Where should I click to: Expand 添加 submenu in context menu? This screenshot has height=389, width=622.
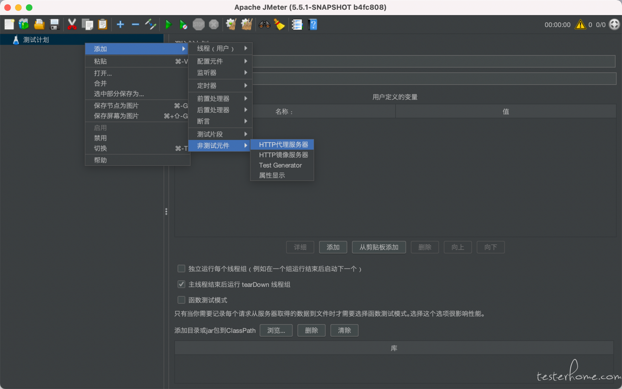[137, 49]
